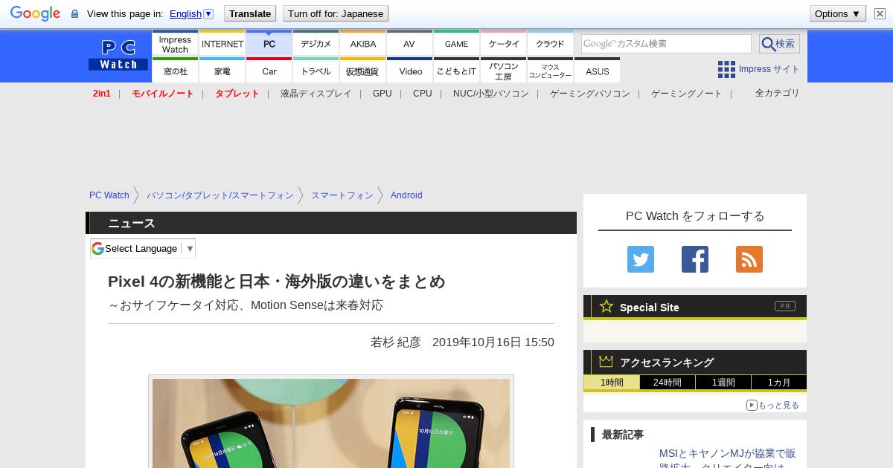This screenshot has width=893, height=468.
Task: Open the ASUS tab
Action: pos(597,71)
